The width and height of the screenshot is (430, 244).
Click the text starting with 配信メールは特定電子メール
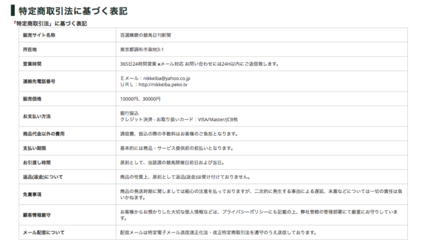point(218,233)
